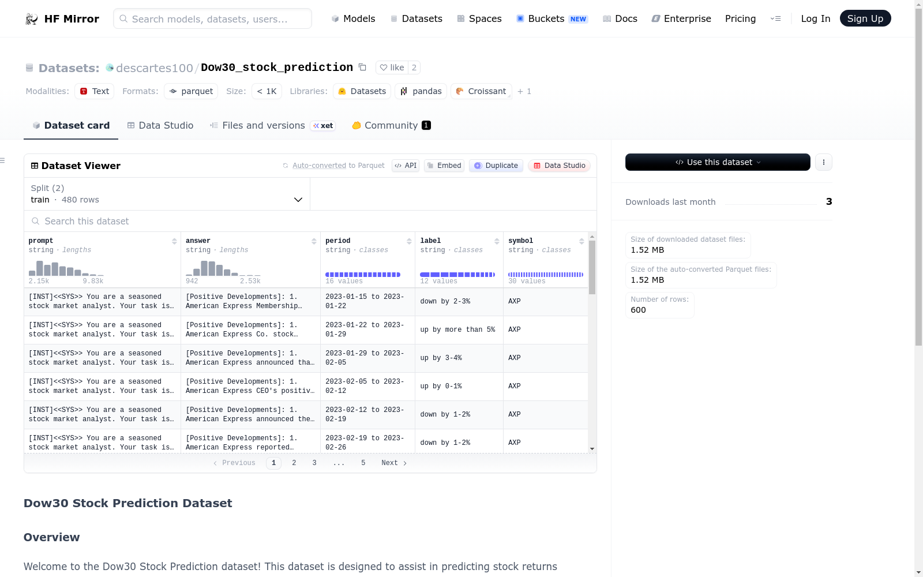
Task: Sort the answer column
Action: click(x=314, y=241)
